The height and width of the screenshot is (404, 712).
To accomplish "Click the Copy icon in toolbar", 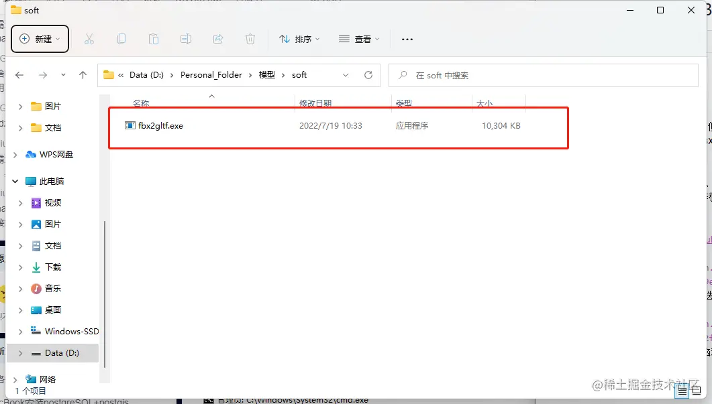I will (x=121, y=39).
